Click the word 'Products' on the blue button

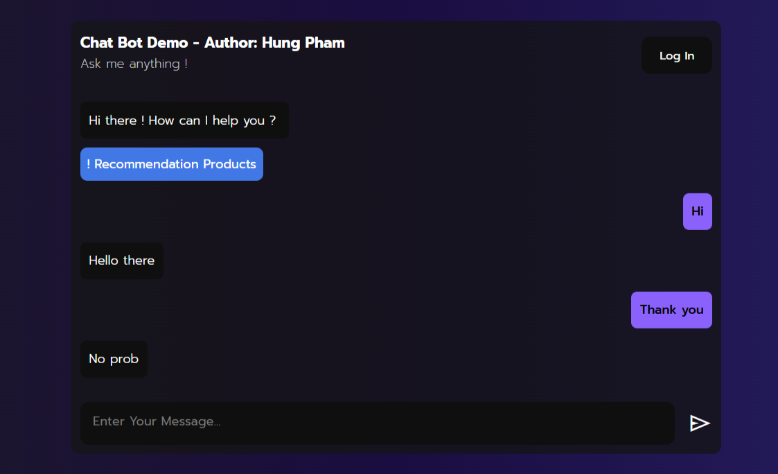(x=230, y=164)
